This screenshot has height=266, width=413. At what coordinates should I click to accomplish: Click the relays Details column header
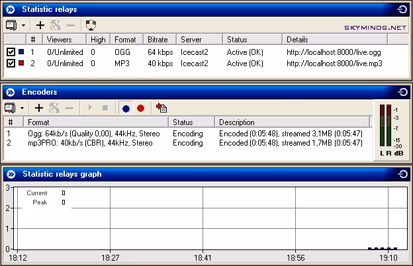tap(335, 40)
